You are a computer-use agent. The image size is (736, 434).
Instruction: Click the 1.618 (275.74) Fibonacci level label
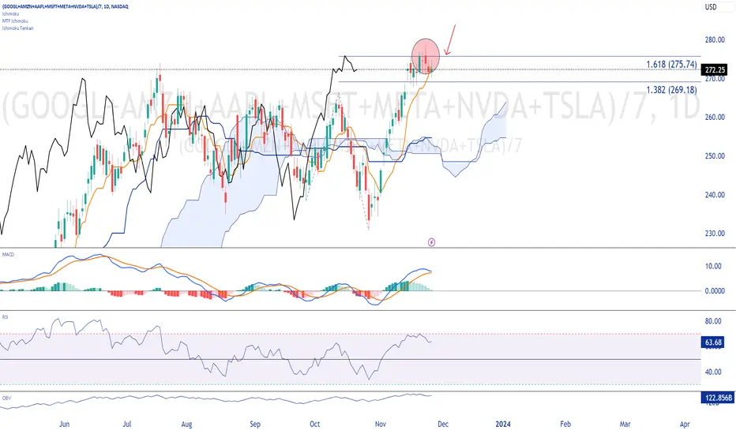pyautogui.click(x=671, y=64)
